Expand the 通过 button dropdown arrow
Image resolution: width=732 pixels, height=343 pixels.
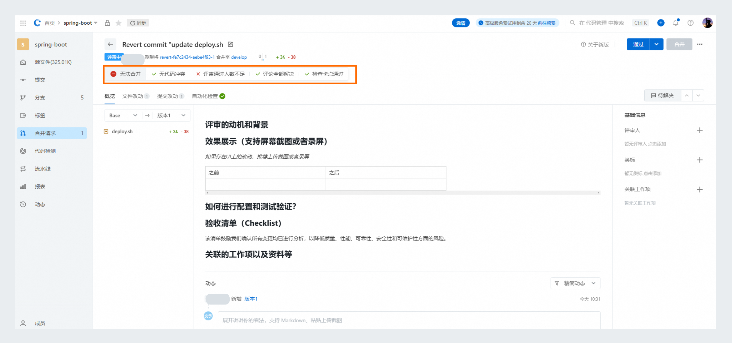tap(656, 44)
